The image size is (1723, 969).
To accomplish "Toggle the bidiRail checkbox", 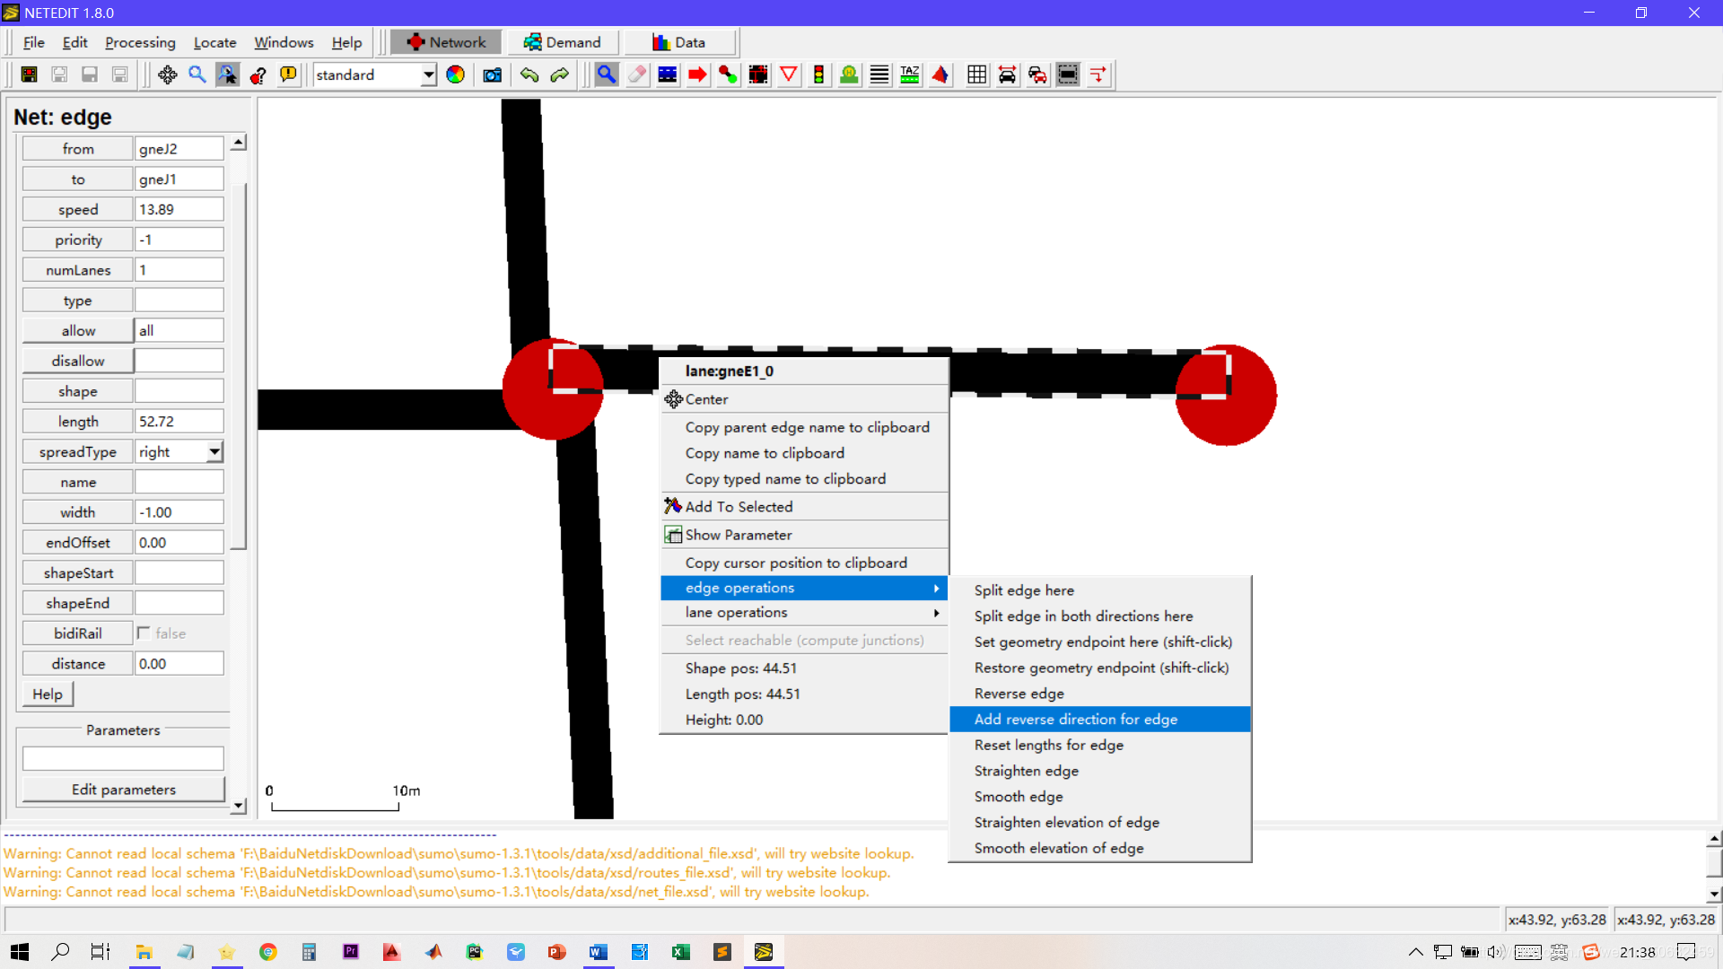I will point(144,633).
